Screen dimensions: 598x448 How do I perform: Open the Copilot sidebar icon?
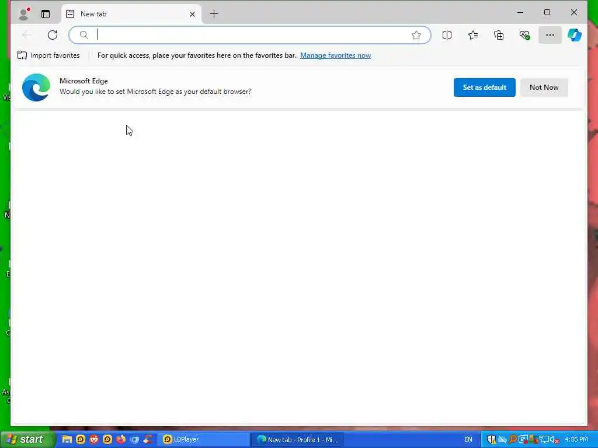[x=575, y=35]
